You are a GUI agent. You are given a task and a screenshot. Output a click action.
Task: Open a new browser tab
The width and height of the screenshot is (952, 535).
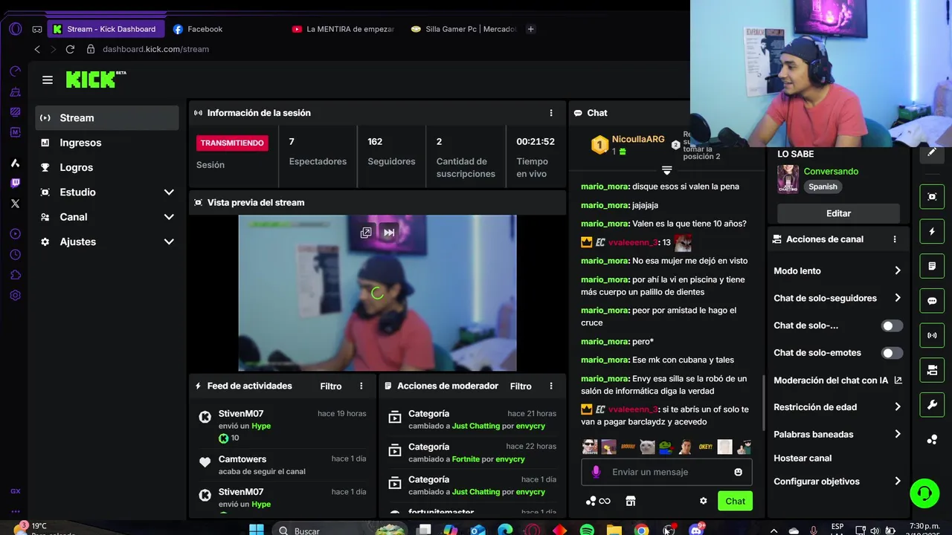[530, 29]
